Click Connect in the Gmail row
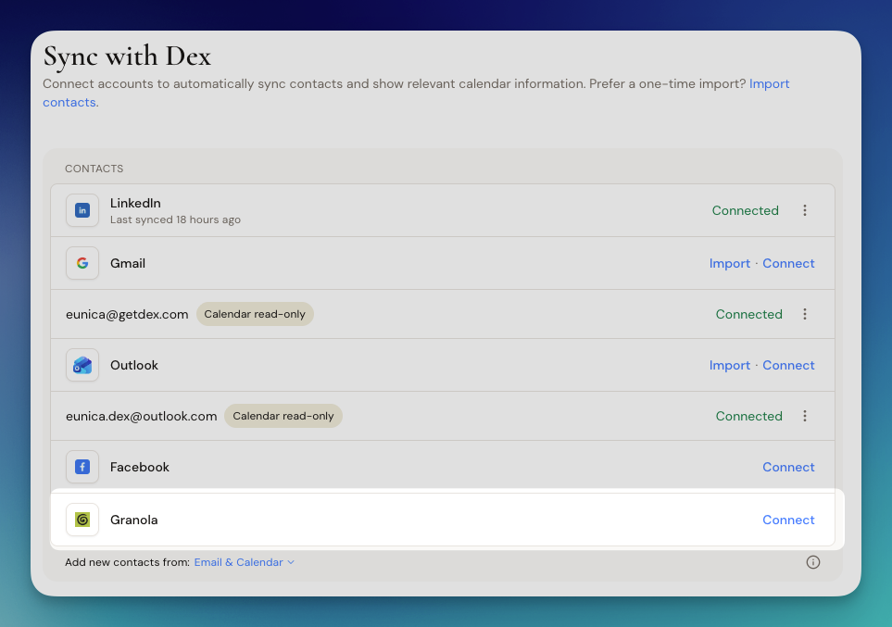Image resolution: width=892 pixels, height=627 pixels. [788, 263]
